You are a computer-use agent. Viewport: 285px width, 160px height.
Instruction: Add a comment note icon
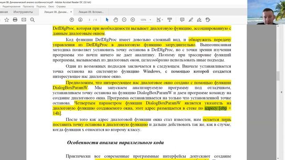[x=182, y=20]
